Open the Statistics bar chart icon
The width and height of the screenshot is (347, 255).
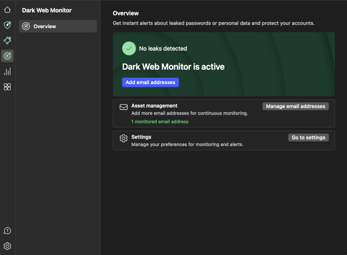(x=7, y=72)
